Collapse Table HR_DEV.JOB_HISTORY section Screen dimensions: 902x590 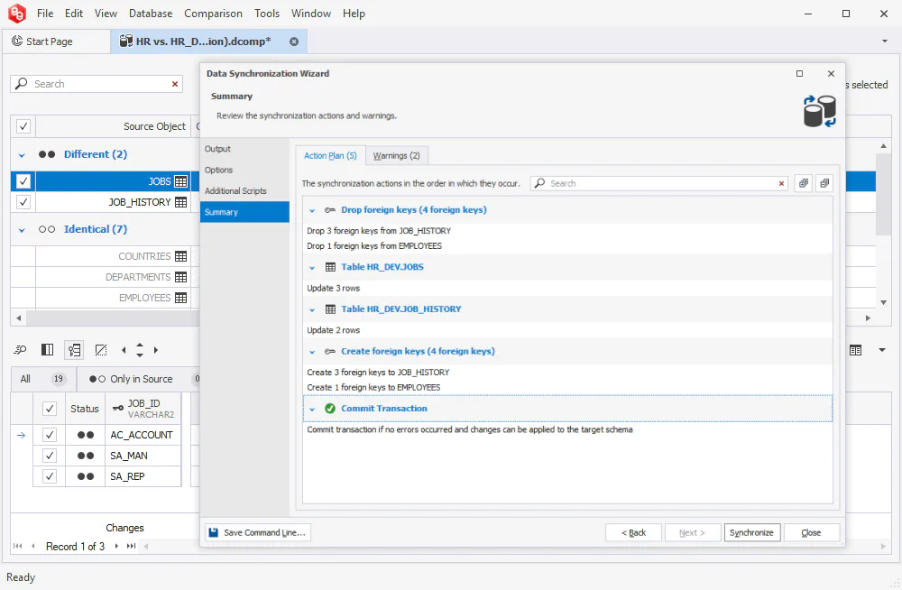(312, 309)
